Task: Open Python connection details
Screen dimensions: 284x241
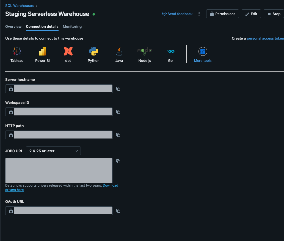Action: coord(93,54)
